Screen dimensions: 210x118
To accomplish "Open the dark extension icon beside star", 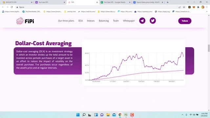I will (x=189, y=7).
